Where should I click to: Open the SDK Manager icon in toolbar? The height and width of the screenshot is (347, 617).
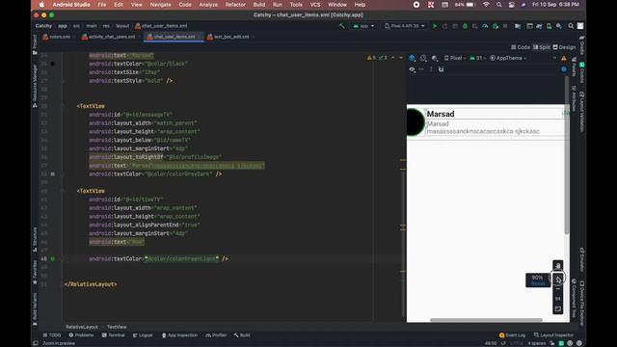[x=559, y=26]
